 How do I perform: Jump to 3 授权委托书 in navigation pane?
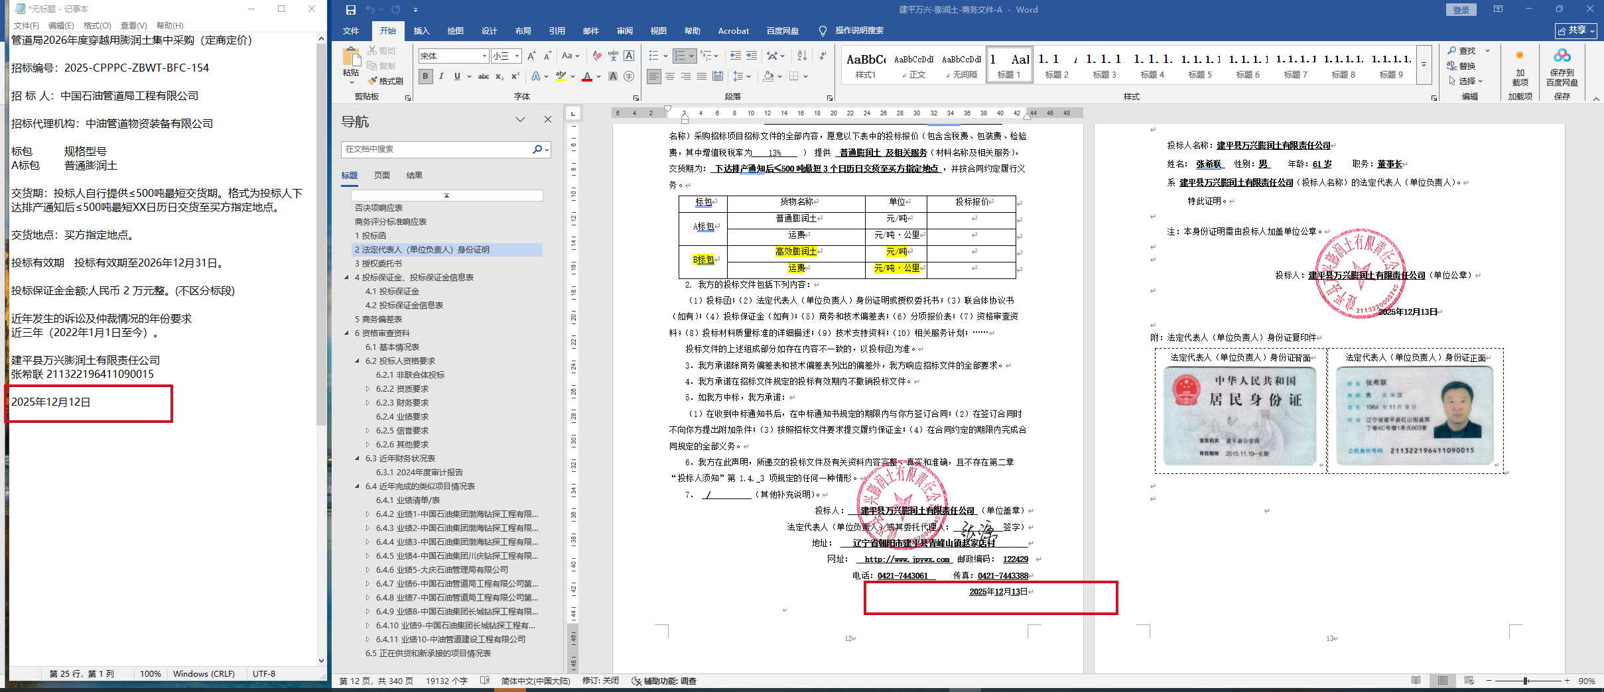378,264
